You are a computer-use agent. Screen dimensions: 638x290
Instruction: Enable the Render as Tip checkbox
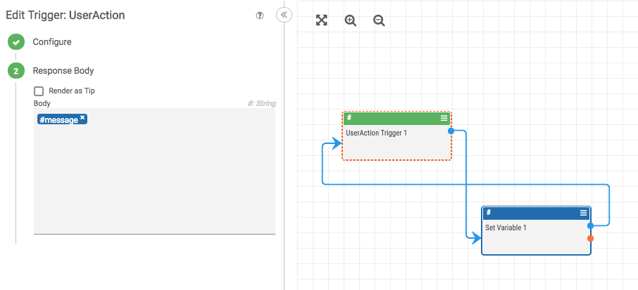(39, 91)
